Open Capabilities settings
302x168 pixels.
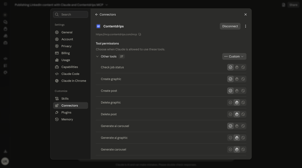coord(70,67)
